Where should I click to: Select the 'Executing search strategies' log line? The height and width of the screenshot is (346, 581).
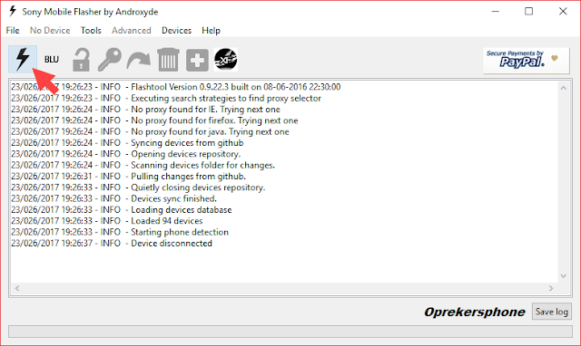click(x=166, y=98)
